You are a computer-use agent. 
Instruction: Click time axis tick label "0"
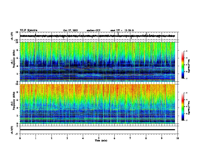point(20,138)
